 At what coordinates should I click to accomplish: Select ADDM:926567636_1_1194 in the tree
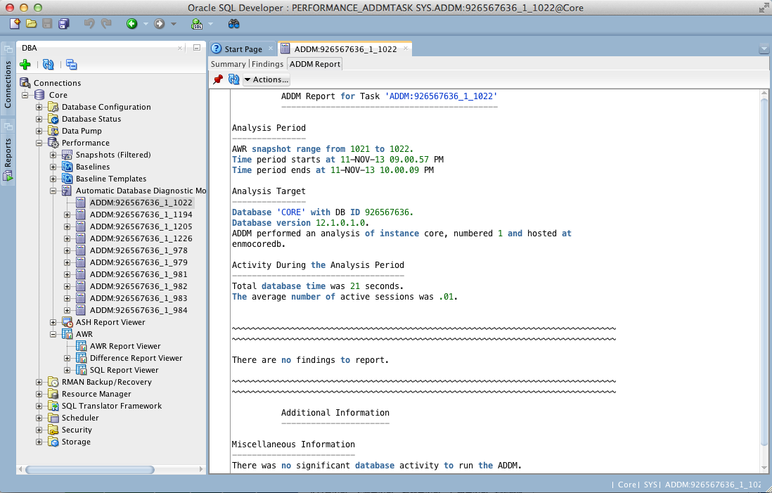(x=141, y=215)
